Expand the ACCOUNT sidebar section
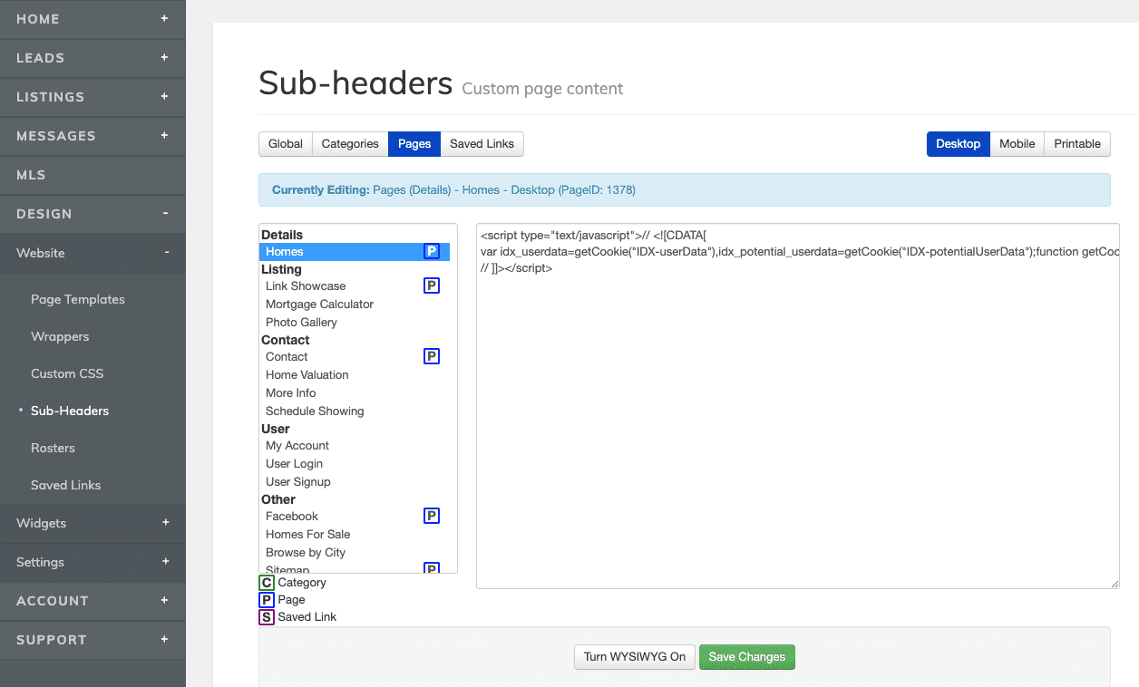The height and width of the screenshot is (687, 1139). (x=164, y=600)
